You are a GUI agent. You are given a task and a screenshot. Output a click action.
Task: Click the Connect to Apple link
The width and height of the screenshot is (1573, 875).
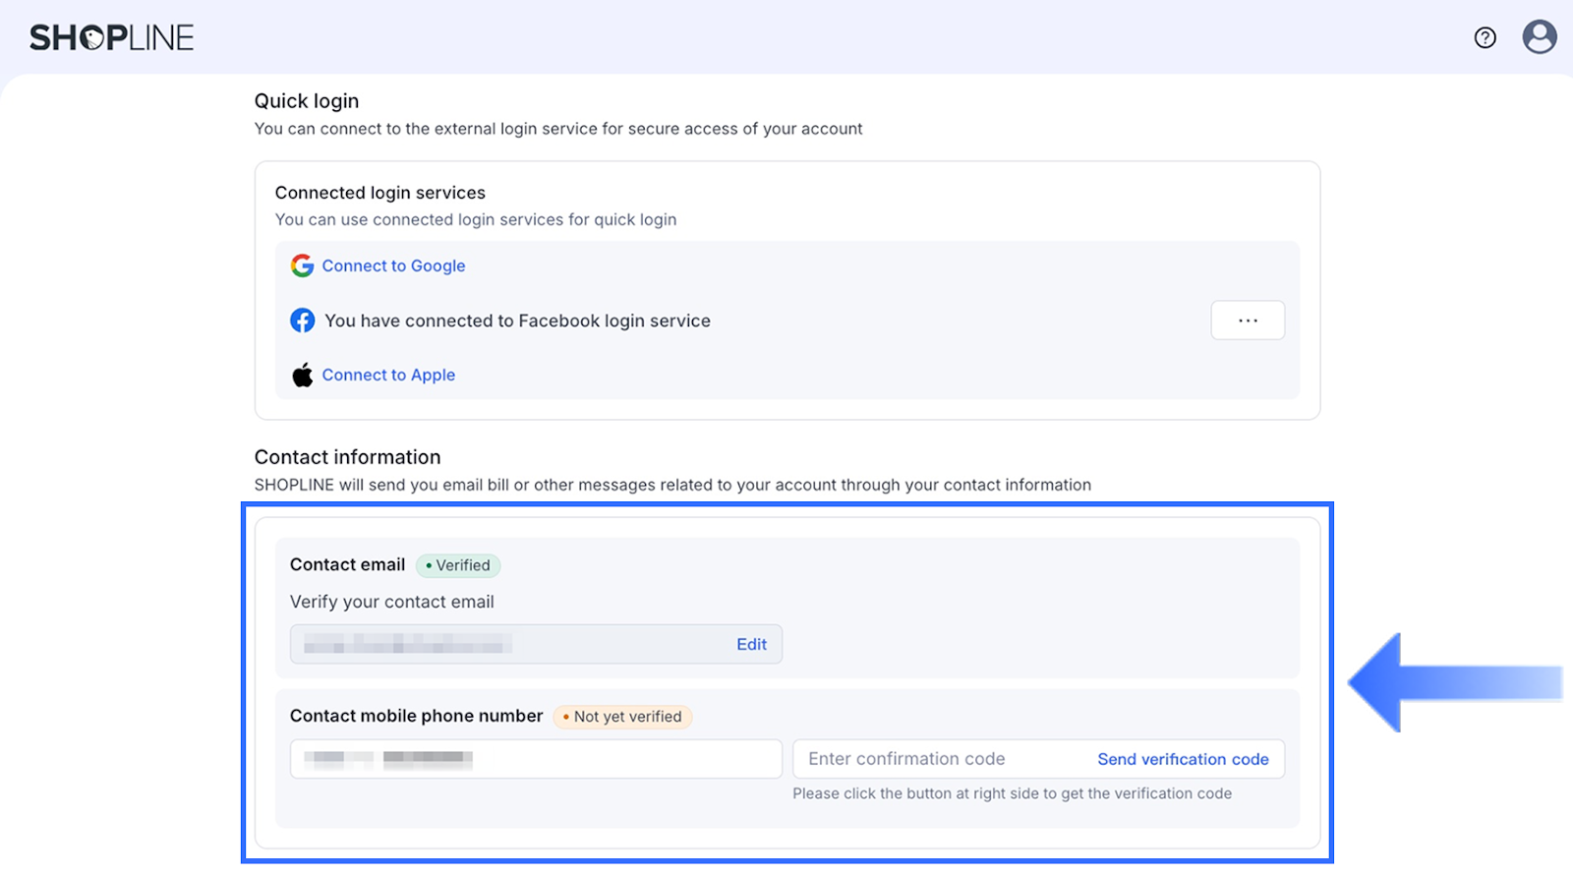point(388,376)
